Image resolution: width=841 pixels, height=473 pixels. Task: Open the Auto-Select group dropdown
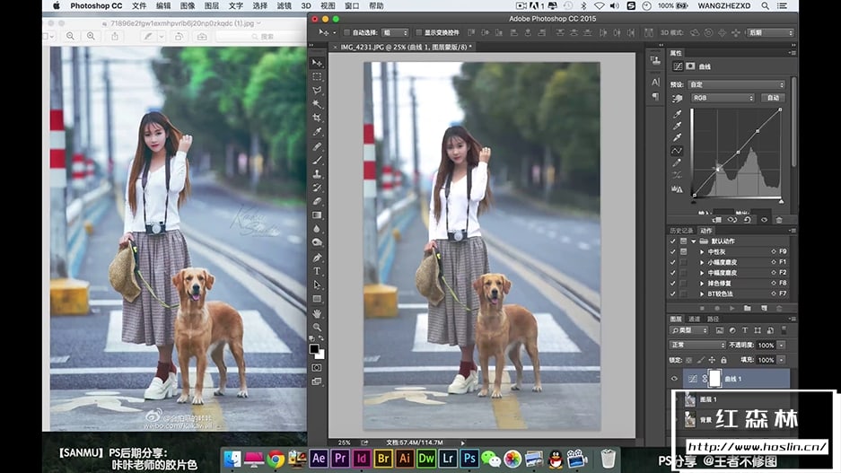pyautogui.click(x=395, y=32)
